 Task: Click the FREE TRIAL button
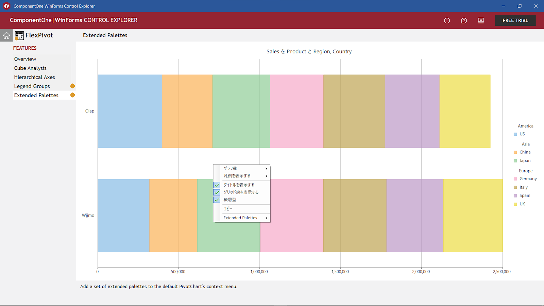[x=515, y=20]
